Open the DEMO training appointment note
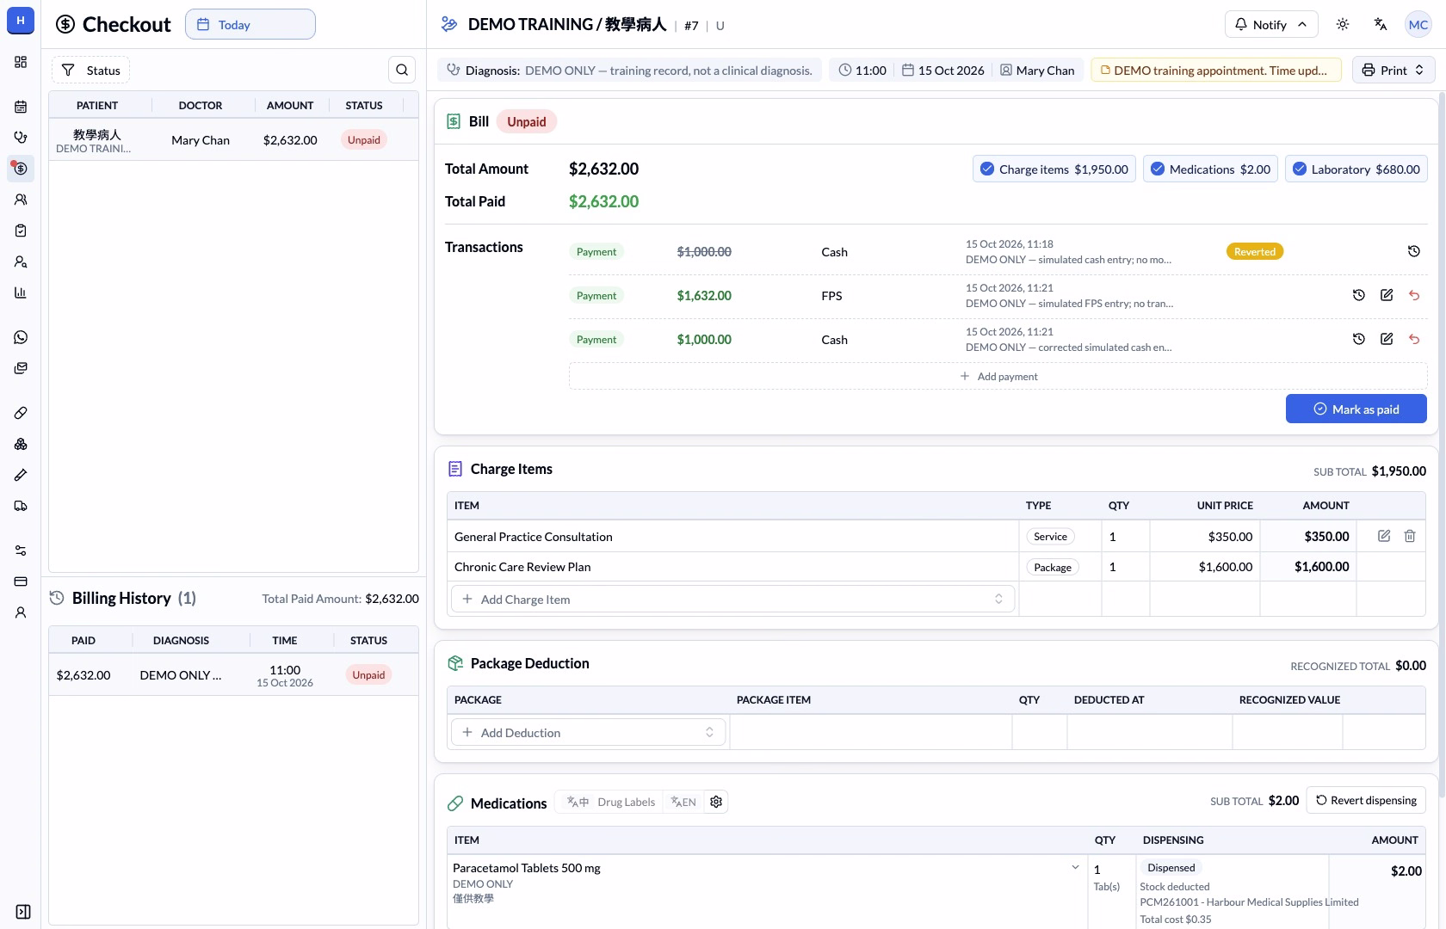This screenshot has height=929, width=1446. [x=1216, y=70]
